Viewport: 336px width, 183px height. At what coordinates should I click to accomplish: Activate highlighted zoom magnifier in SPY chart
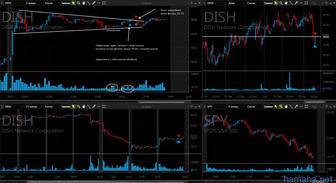[281, 107]
